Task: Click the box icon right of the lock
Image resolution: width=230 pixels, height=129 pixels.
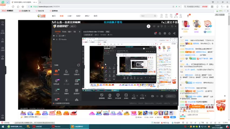Action: [x=165, y=33]
